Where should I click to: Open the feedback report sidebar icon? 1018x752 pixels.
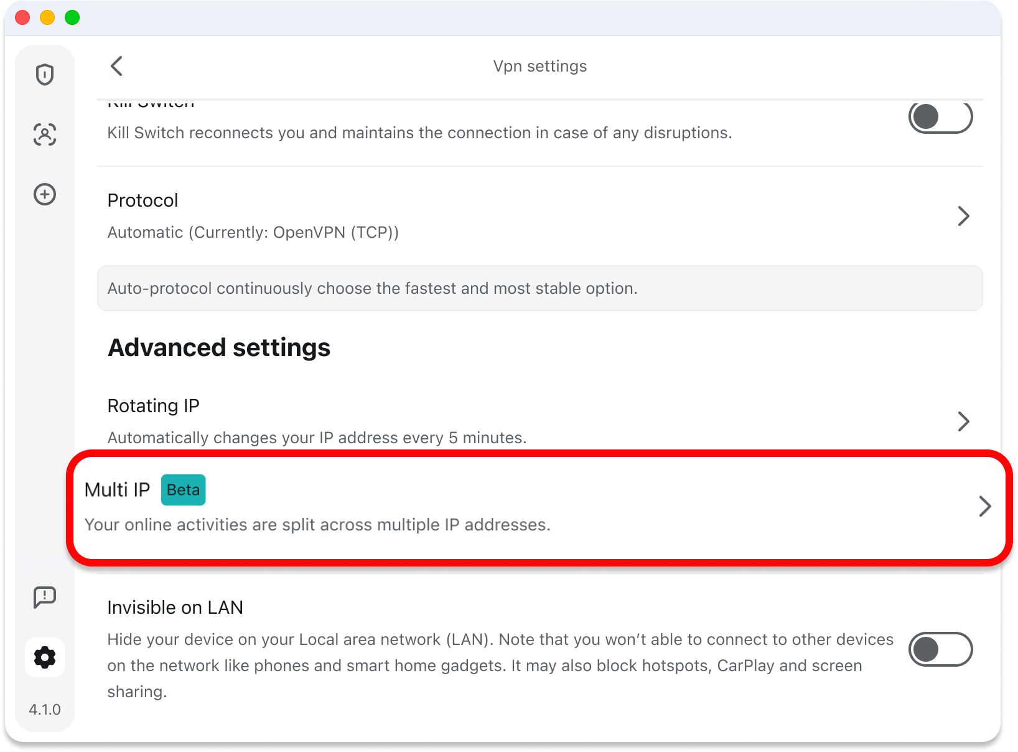pyautogui.click(x=45, y=598)
